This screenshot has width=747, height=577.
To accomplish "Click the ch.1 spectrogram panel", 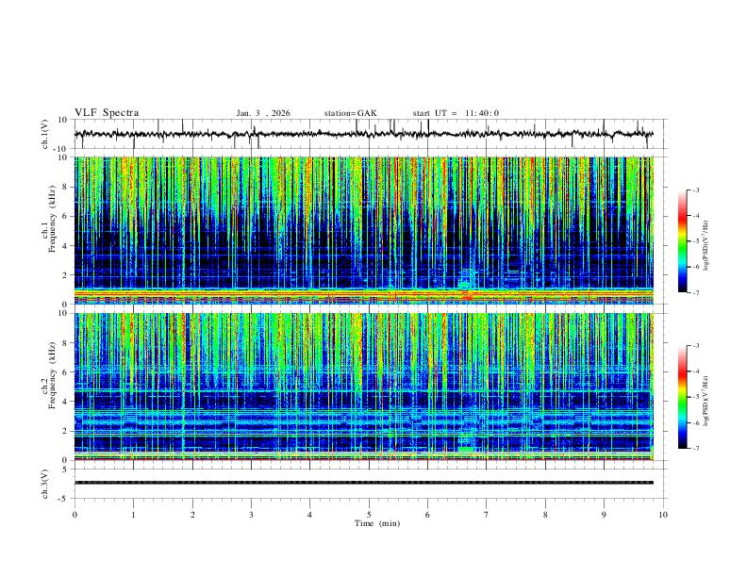I will 364,230.
